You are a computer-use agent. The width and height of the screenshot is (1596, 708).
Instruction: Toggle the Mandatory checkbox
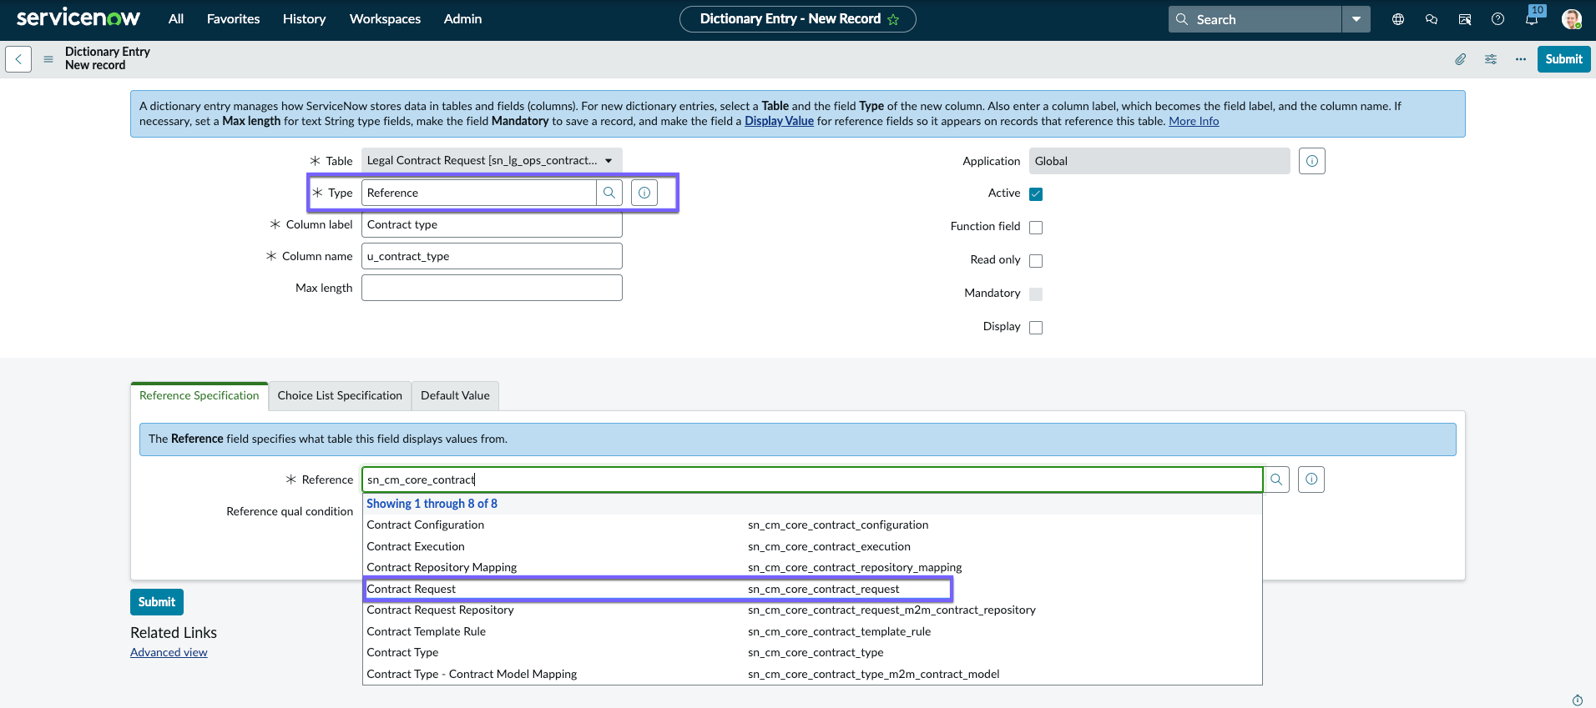(x=1036, y=294)
